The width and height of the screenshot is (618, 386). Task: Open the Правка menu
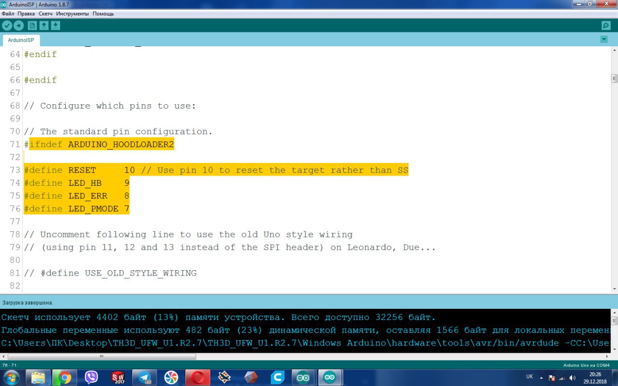[26, 14]
